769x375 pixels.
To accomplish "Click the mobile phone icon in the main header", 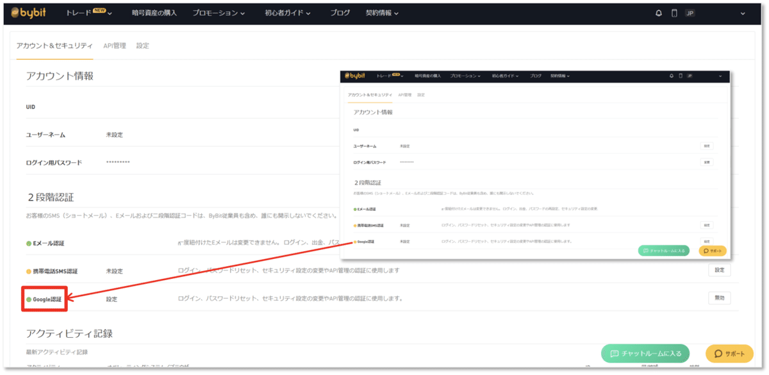I will pos(674,13).
